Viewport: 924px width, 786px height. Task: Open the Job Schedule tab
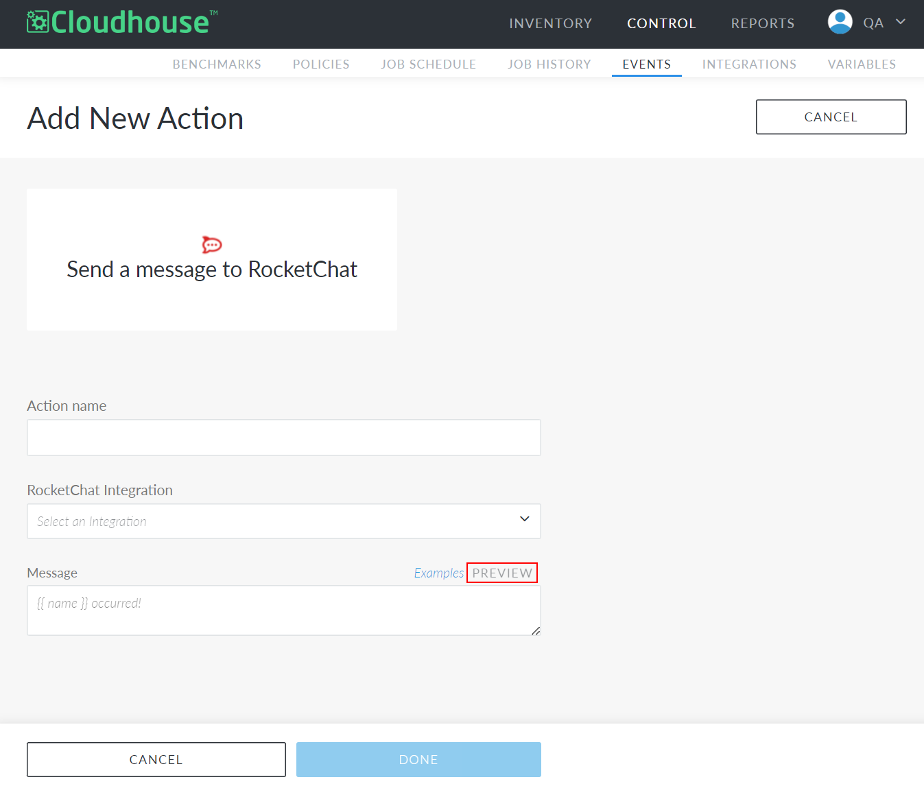pos(429,64)
